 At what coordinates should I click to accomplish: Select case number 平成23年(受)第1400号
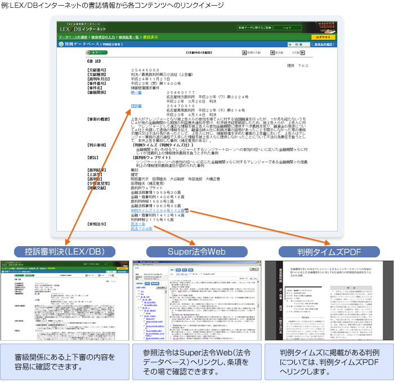point(155,83)
